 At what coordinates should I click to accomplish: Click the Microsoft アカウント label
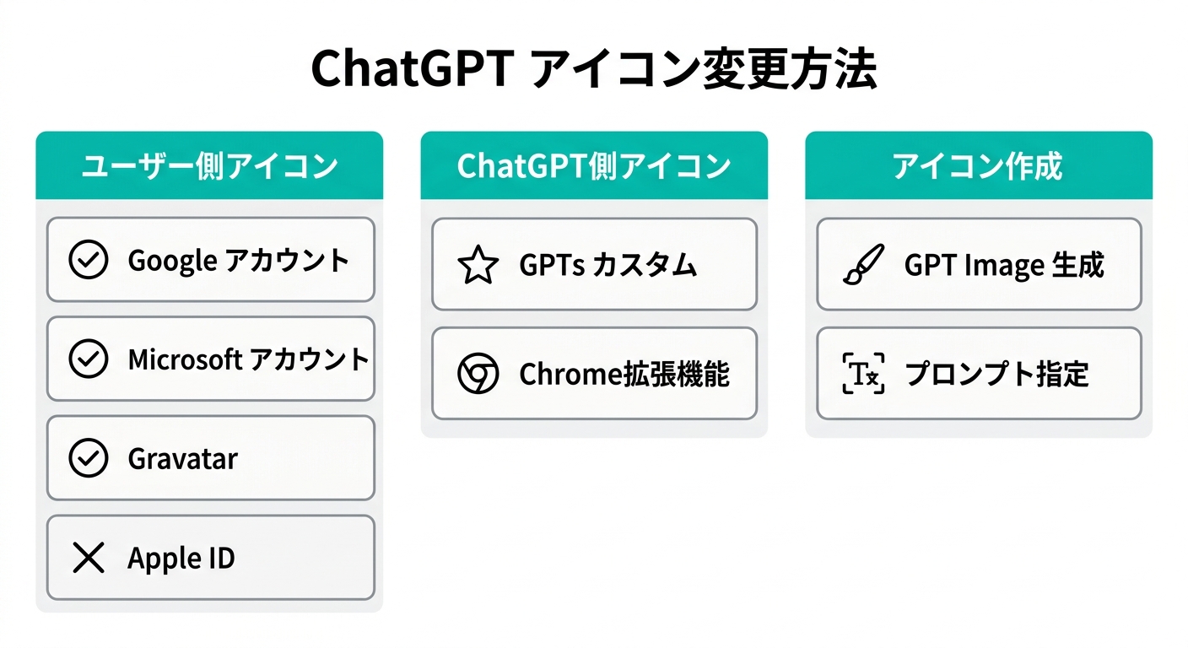[248, 359]
